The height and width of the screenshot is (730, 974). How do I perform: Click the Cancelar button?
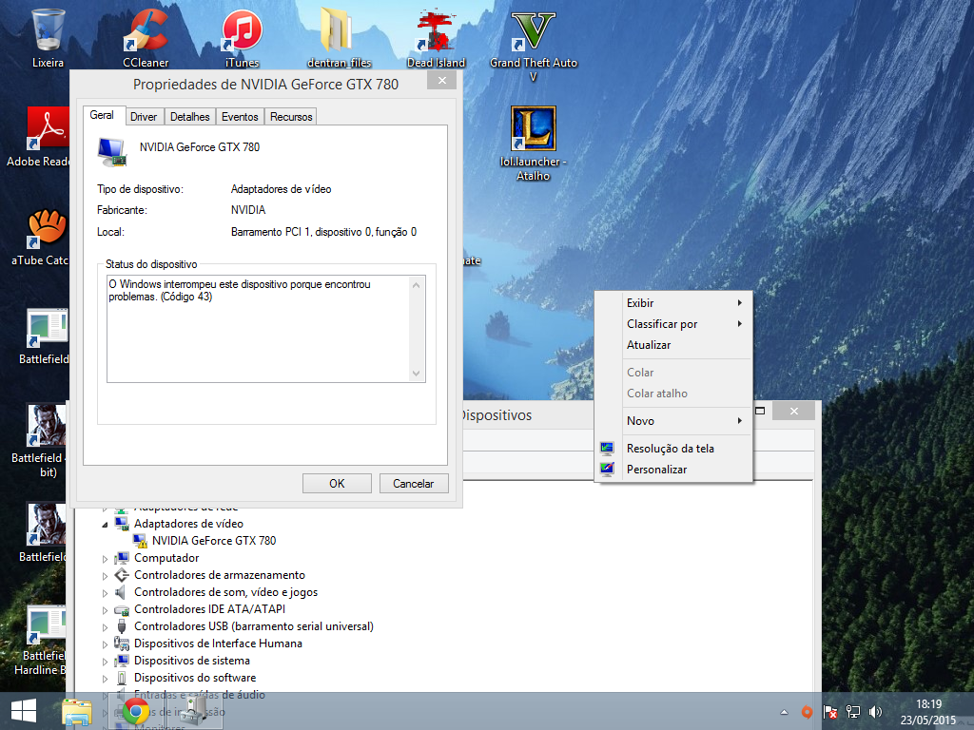click(x=413, y=484)
